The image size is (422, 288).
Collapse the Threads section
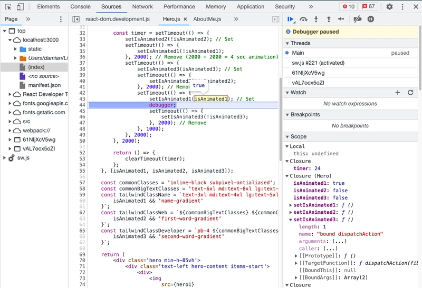pyautogui.click(x=287, y=43)
